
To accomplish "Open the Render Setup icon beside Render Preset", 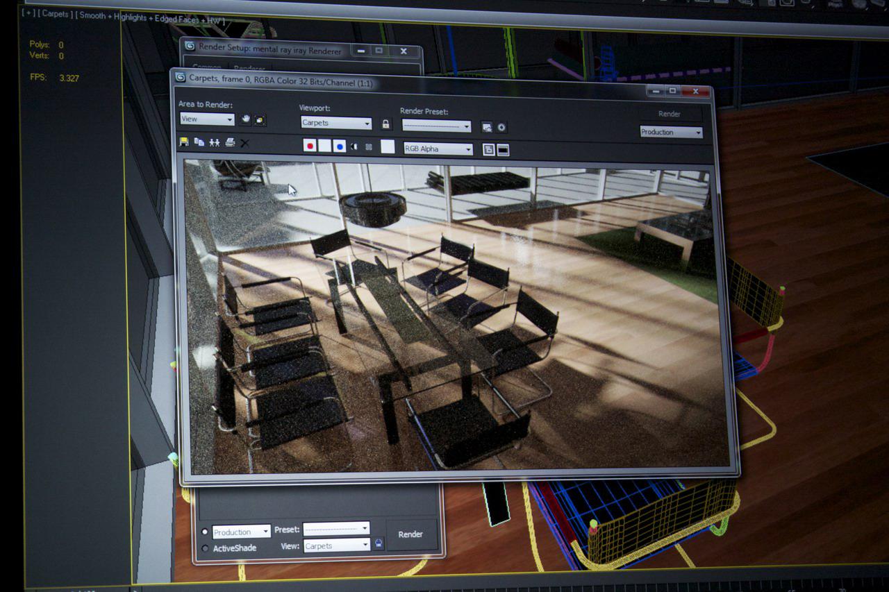I will click(487, 127).
